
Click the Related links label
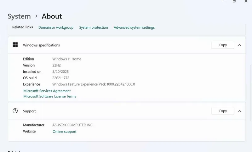[22, 27]
